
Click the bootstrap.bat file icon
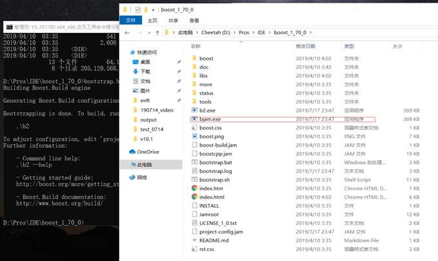(194, 162)
